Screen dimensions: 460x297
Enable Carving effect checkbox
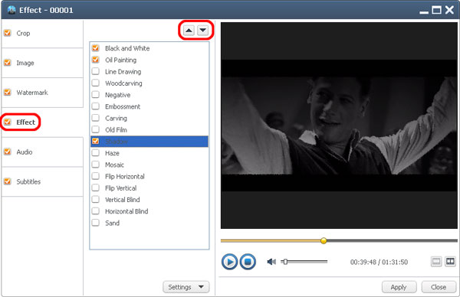[95, 118]
